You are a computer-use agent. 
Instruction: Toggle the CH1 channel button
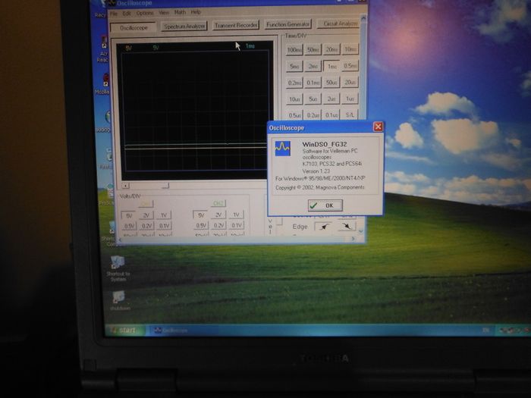click(x=146, y=204)
